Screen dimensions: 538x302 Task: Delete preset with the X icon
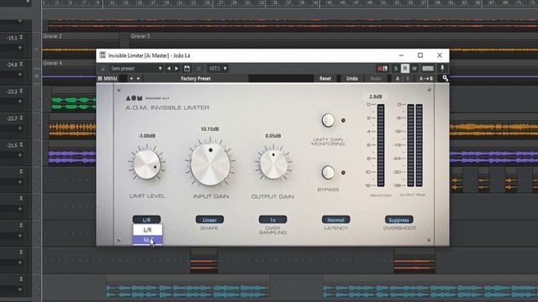click(x=198, y=69)
